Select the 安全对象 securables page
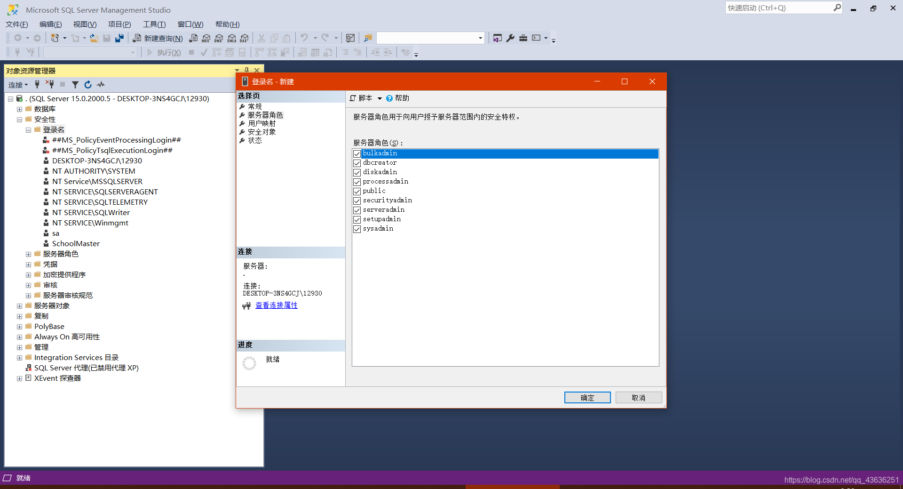The image size is (903, 489). click(x=262, y=132)
